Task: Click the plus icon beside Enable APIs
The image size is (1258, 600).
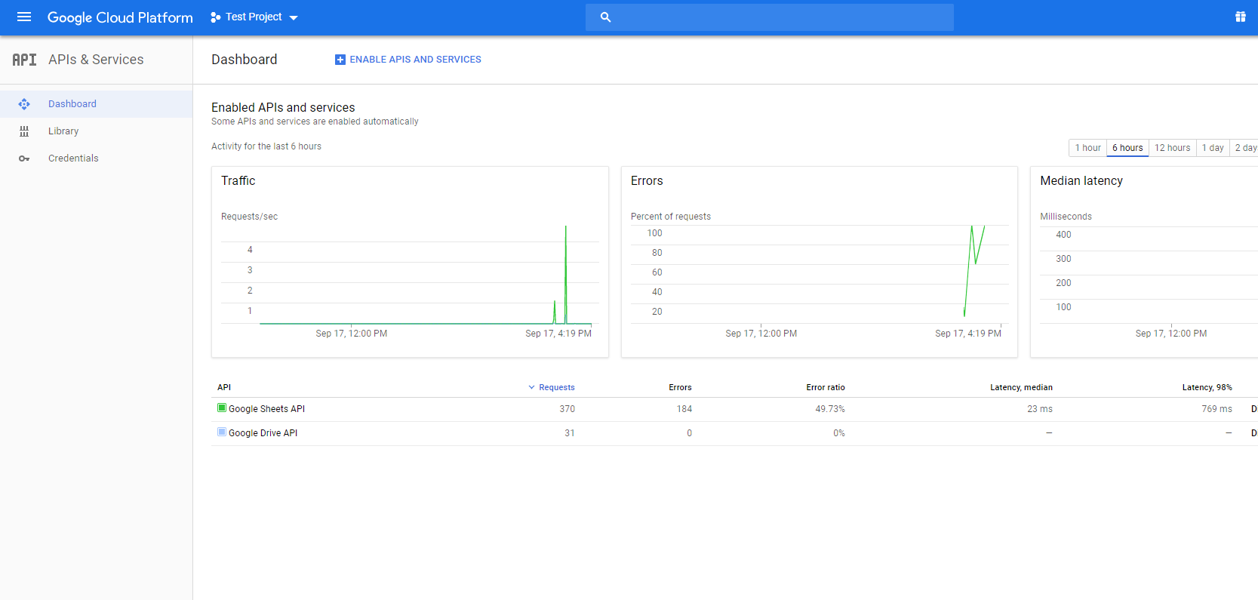Action: [x=340, y=60]
